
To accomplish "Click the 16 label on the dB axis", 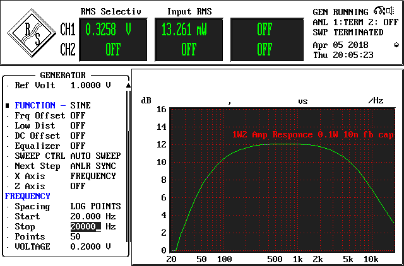I will (162, 109).
